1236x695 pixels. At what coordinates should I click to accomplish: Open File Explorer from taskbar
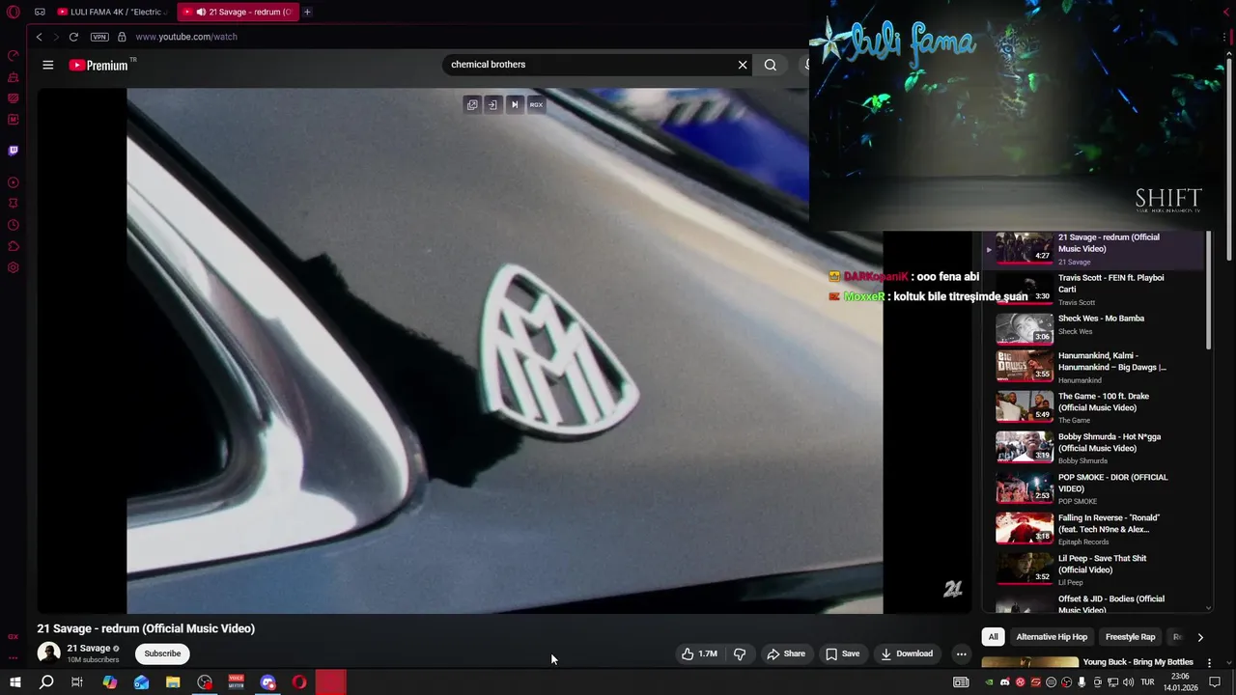click(x=173, y=682)
